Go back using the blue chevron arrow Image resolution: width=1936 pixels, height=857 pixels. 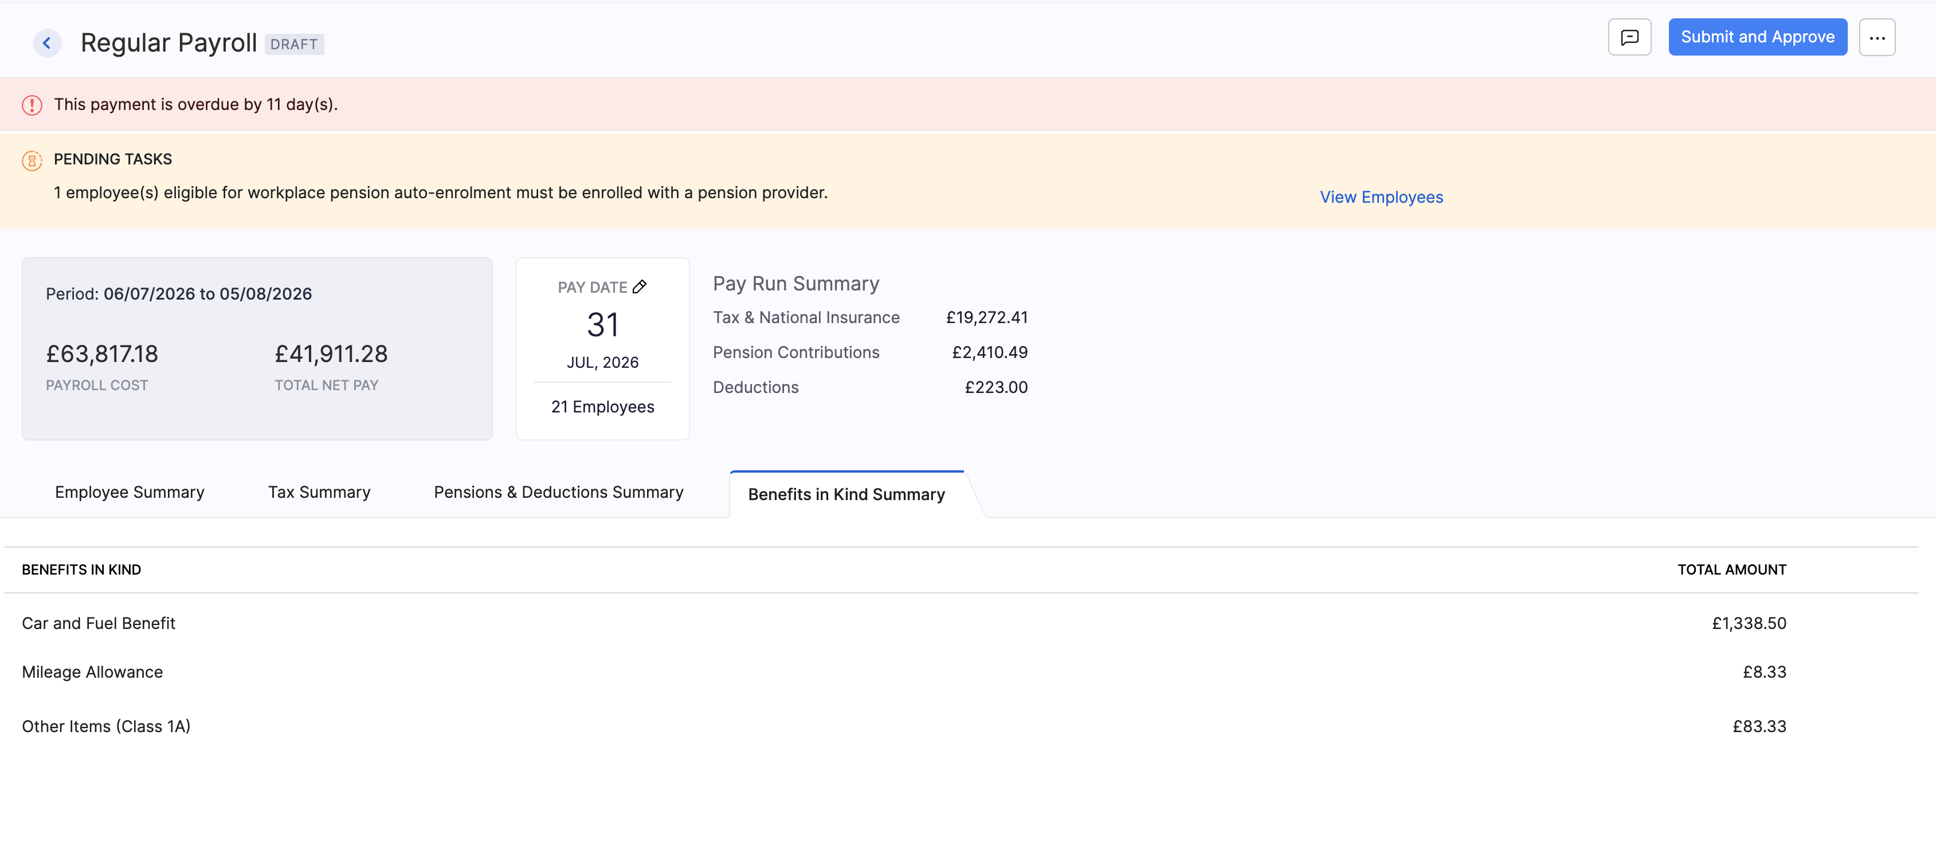click(46, 43)
